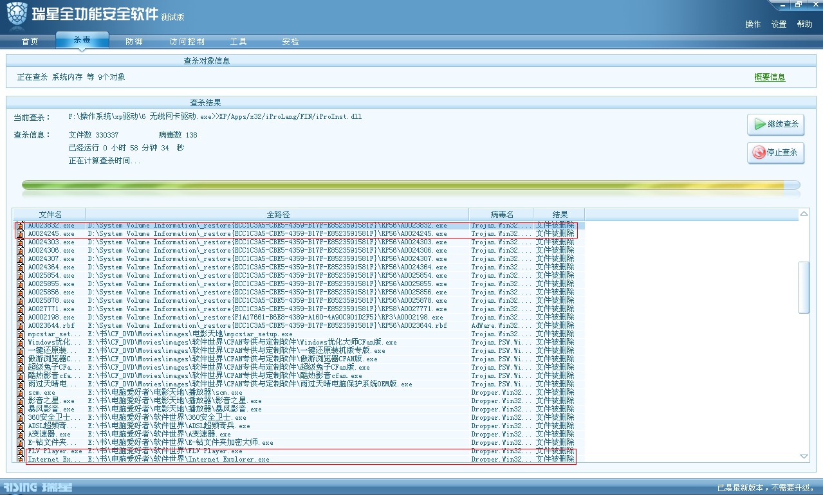The width and height of the screenshot is (823, 495).
Task: Switch to the 杀毒 tab
Action: [x=82, y=40]
